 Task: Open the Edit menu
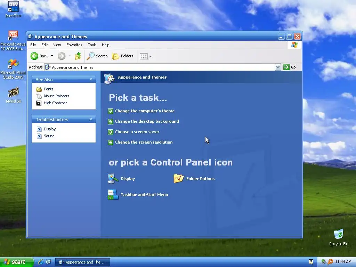click(44, 45)
